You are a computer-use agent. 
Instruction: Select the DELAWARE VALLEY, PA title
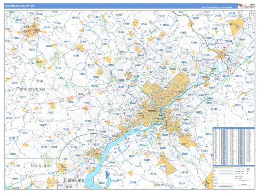19,6
